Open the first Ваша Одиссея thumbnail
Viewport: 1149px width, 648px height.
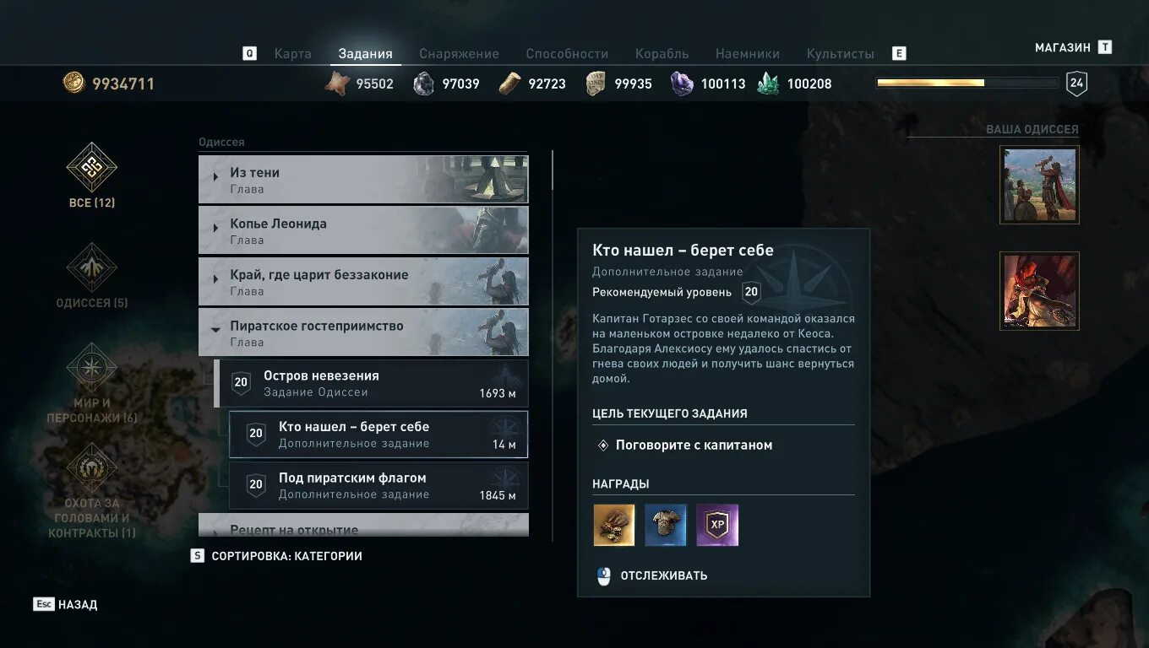1039,185
